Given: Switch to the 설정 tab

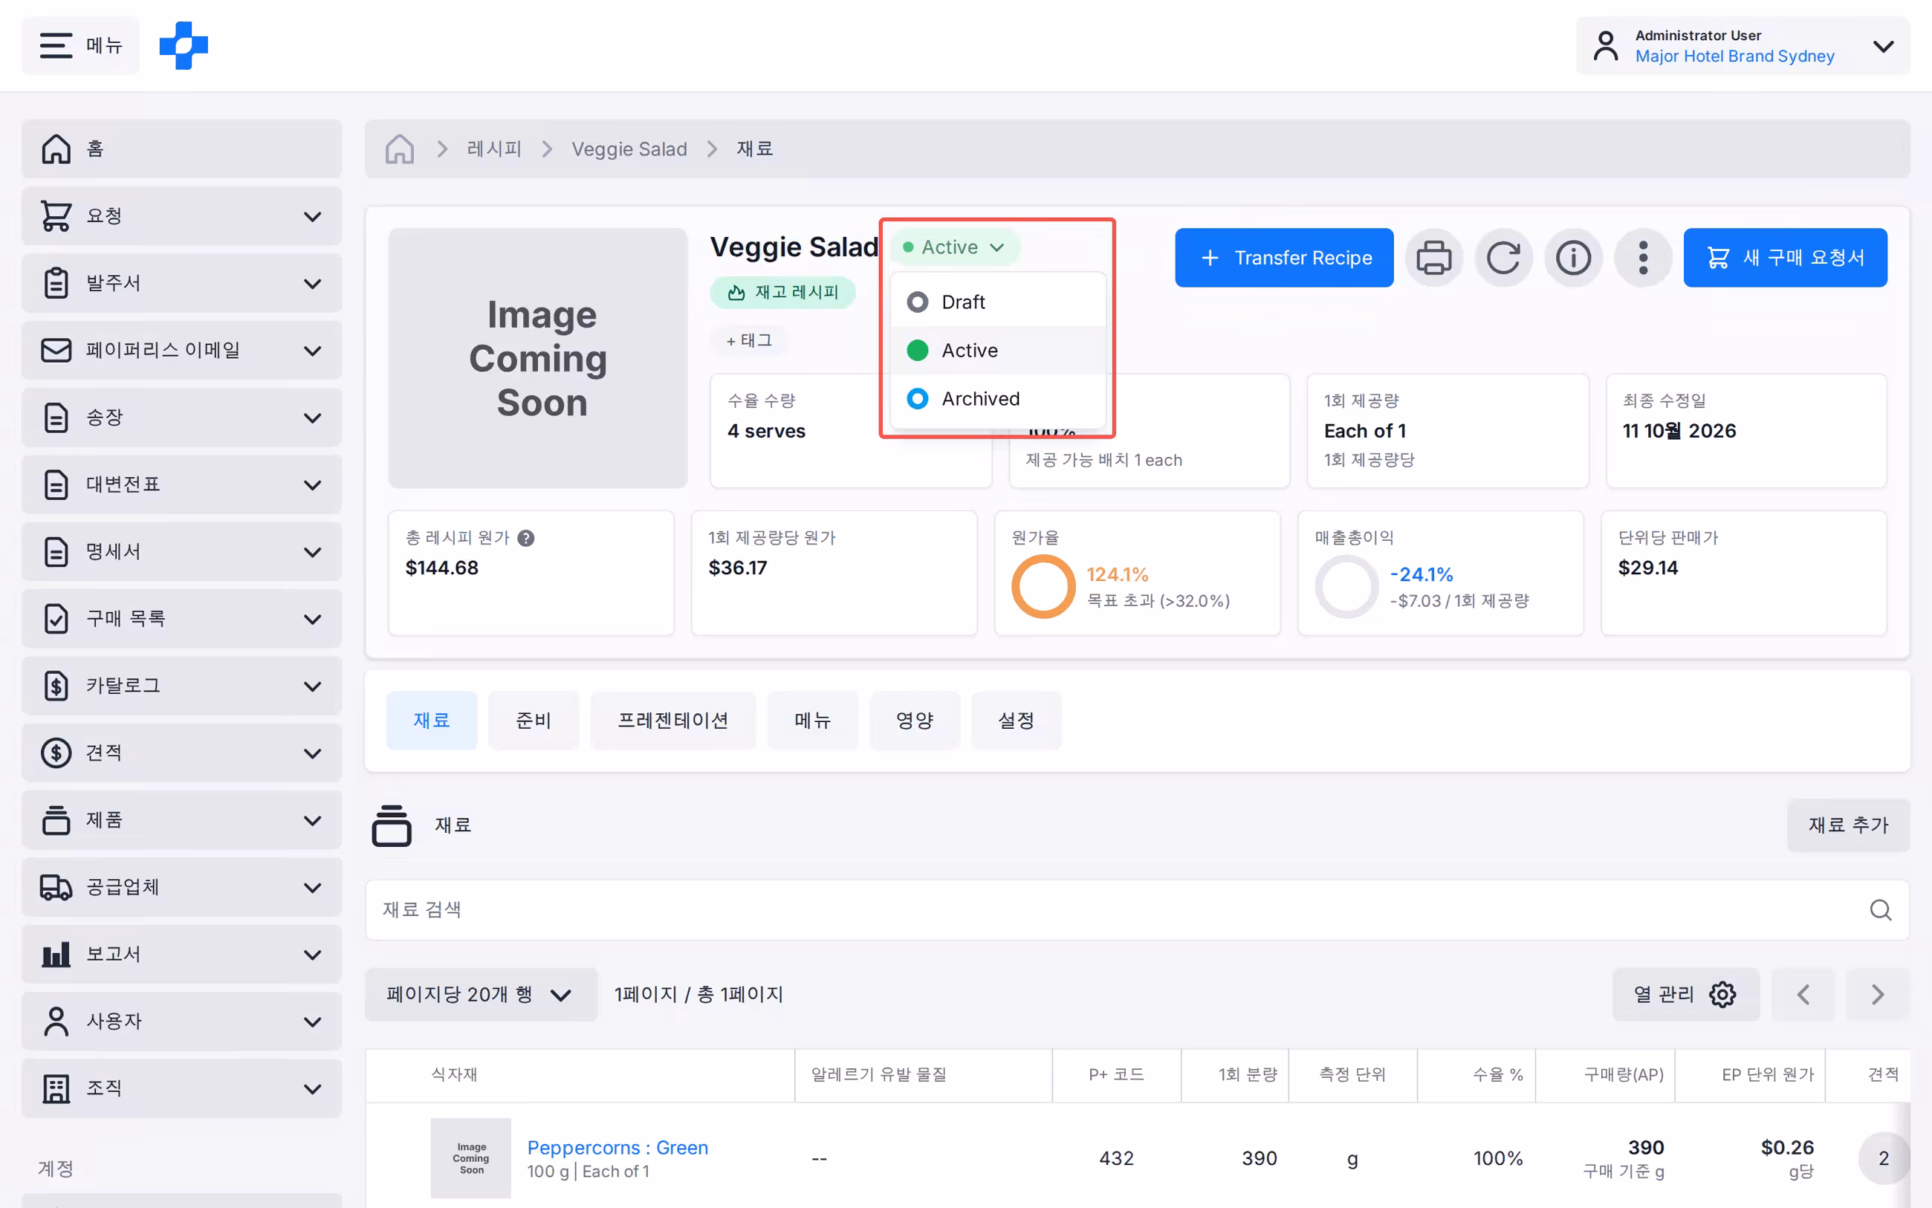Looking at the screenshot, I should pos(1016,720).
